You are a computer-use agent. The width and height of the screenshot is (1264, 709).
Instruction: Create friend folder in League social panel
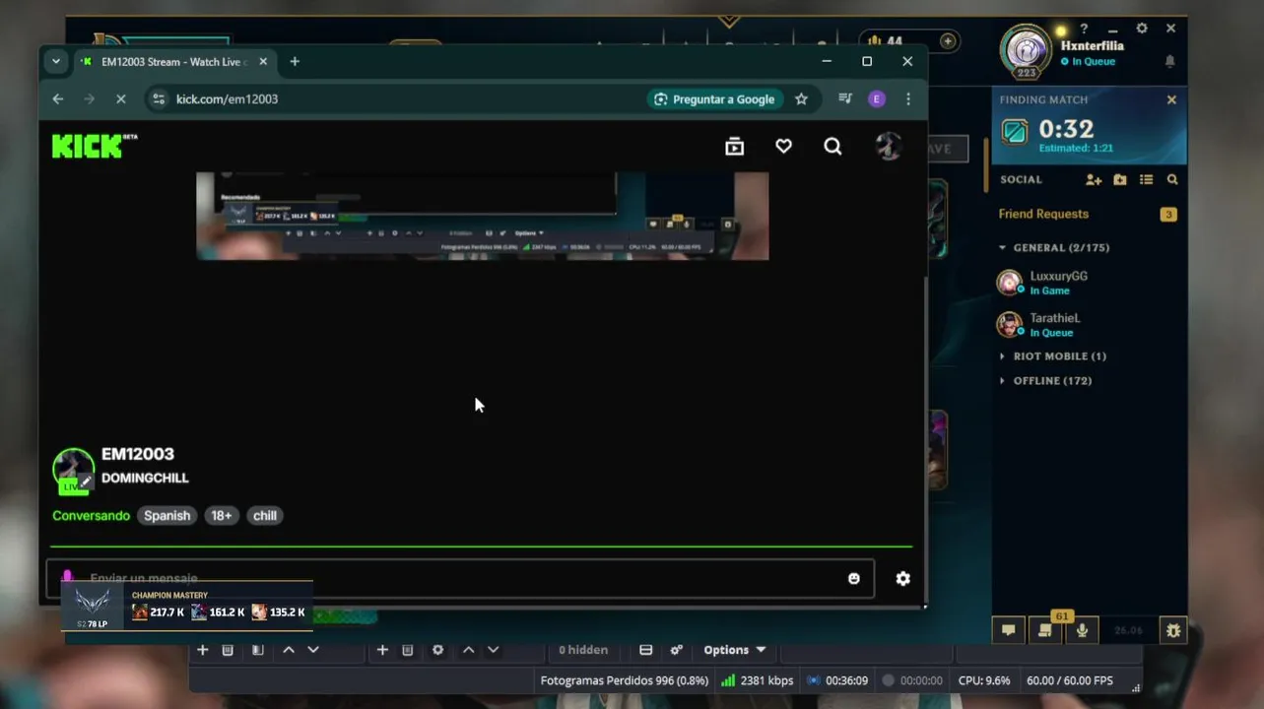coord(1120,179)
